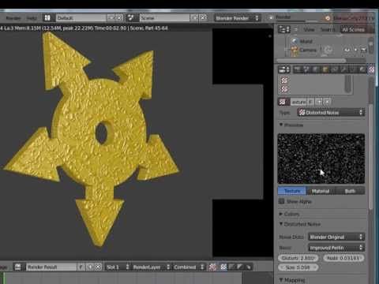This screenshot has width=379, height=284.
Task: Select the Material preview tab
Action: [x=321, y=191]
